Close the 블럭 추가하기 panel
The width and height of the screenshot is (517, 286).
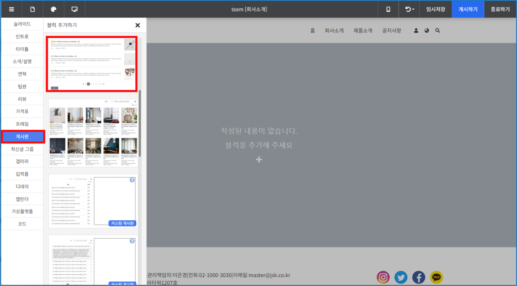click(x=138, y=25)
